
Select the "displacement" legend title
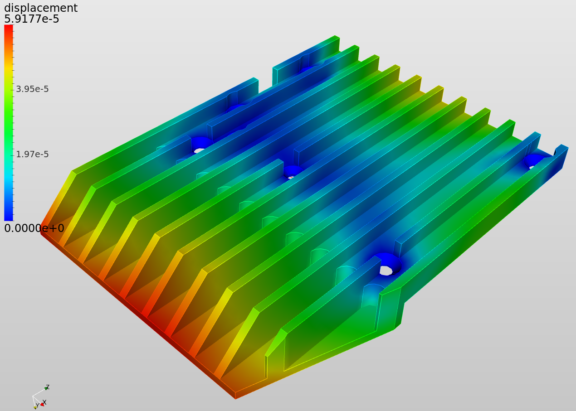41,8
